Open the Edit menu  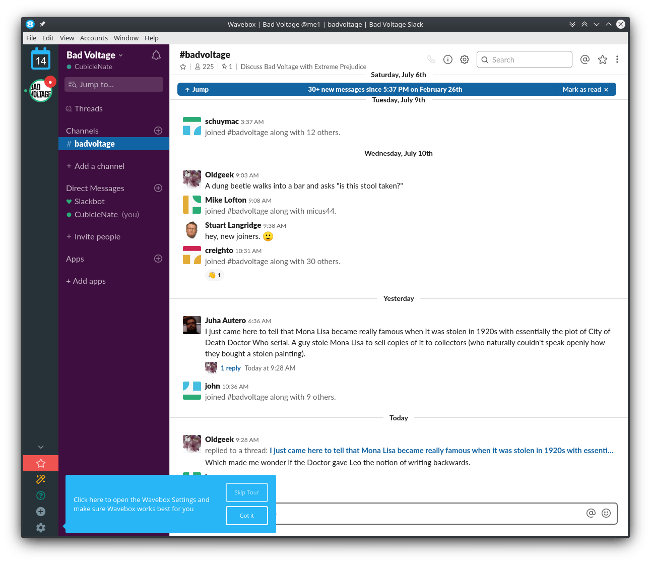tap(48, 38)
